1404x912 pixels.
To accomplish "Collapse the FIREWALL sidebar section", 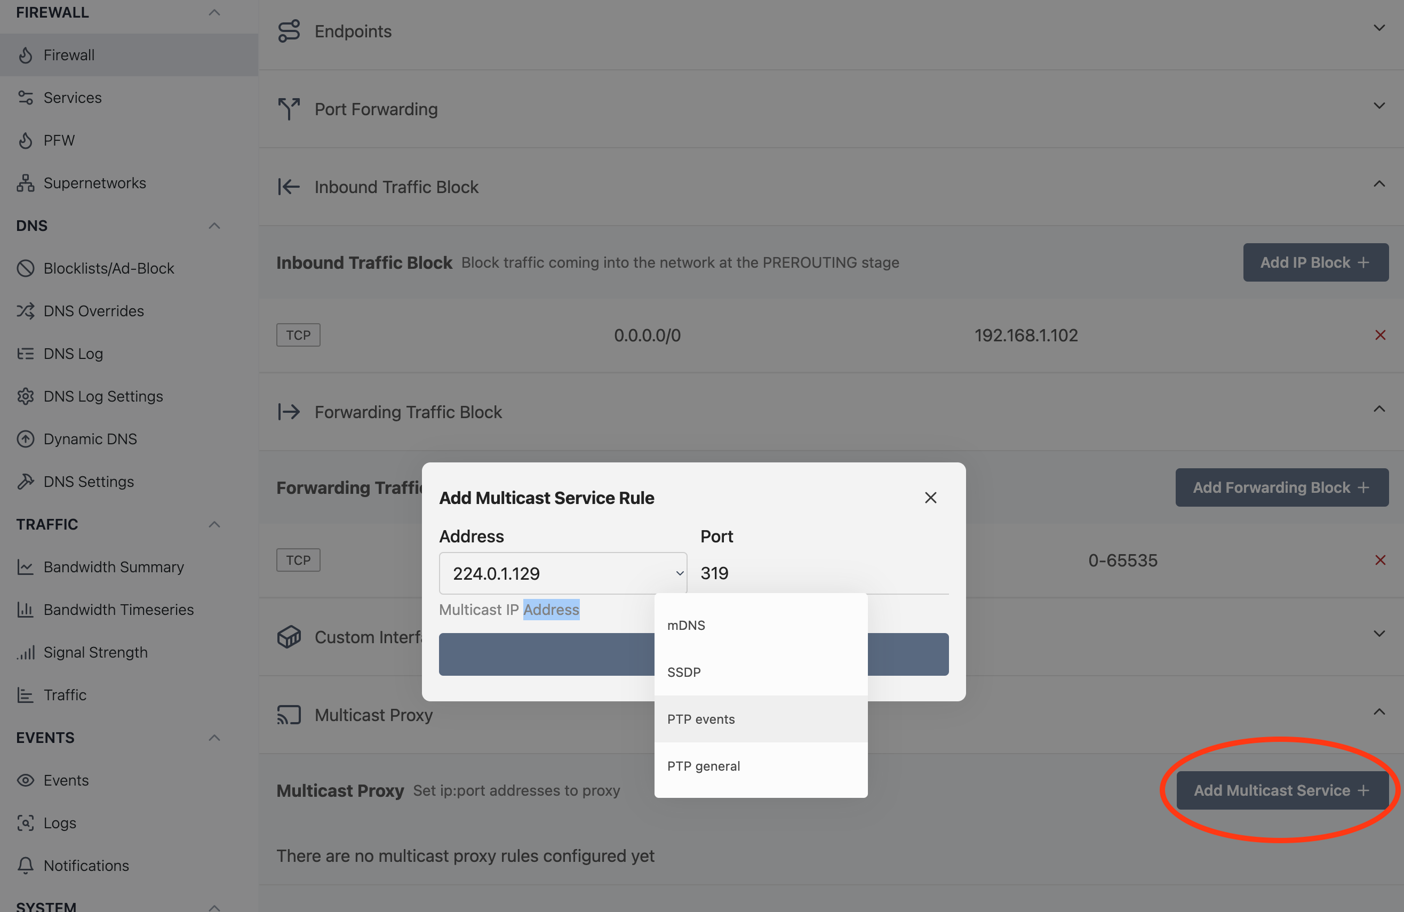I will (215, 12).
